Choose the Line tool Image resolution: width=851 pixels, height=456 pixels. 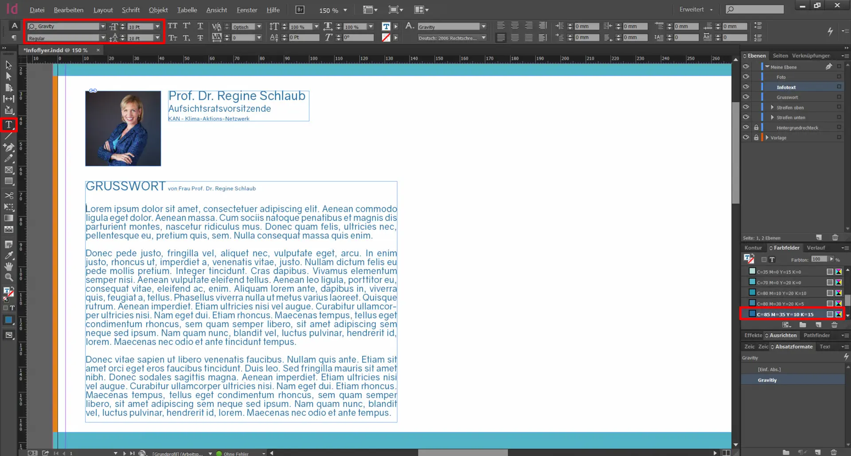click(8, 136)
